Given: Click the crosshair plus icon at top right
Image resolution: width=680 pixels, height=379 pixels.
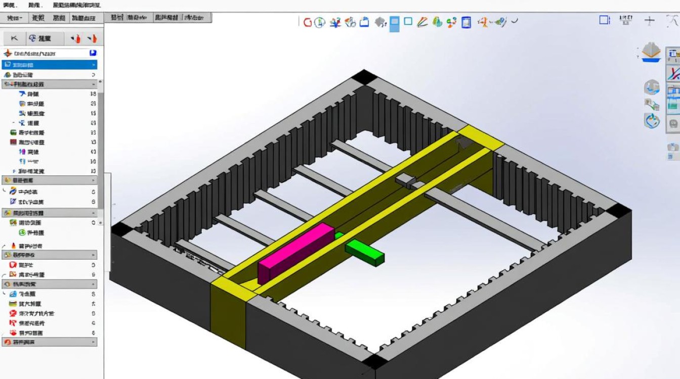Looking at the screenshot, I should tap(650, 20).
